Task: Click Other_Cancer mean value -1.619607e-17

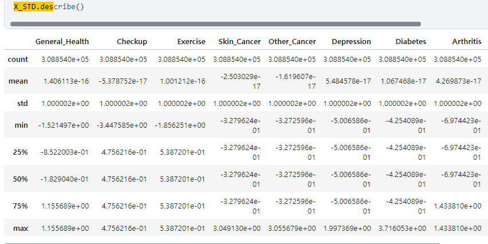Action: pyautogui.click(x=296, y=81)
